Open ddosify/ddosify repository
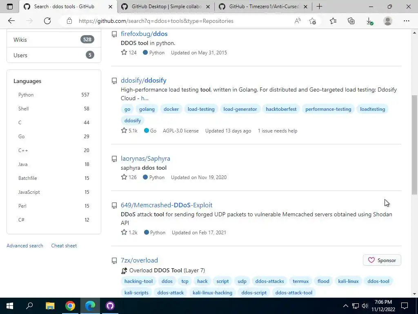The width and height of the screenshot is (418, 314). (x=143, y=81)
